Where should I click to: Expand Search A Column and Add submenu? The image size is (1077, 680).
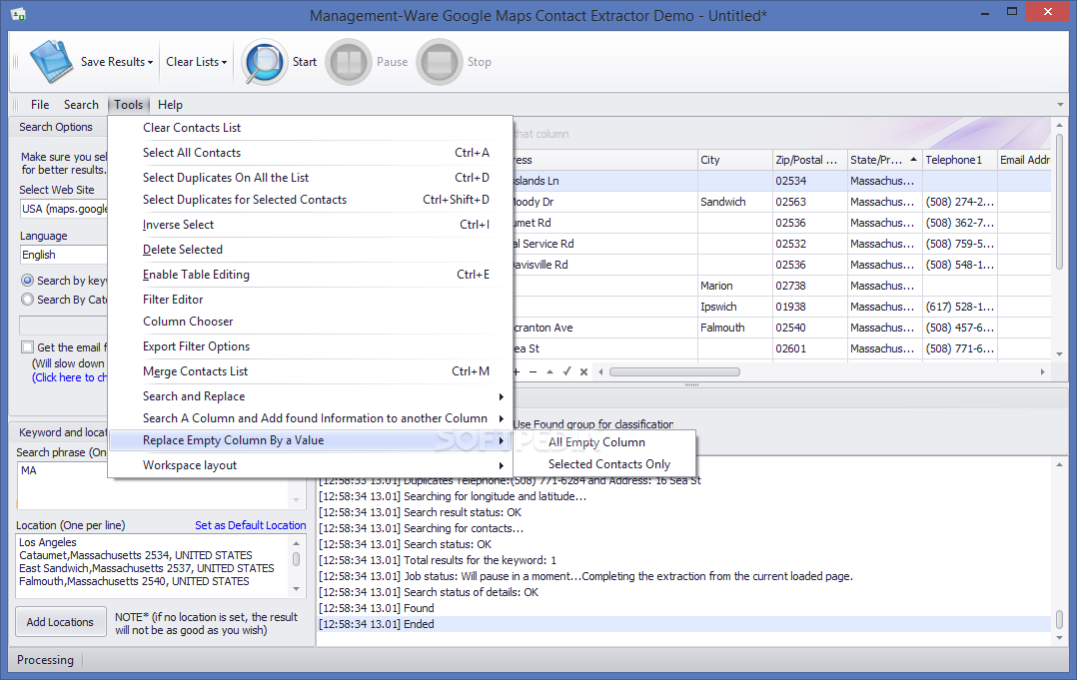tap(311, 417)
